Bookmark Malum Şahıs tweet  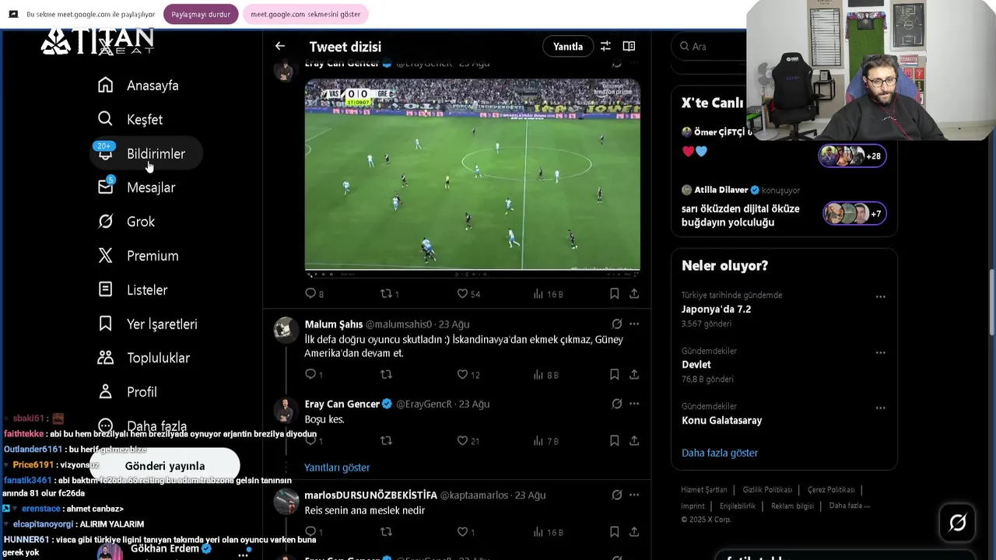614,375
